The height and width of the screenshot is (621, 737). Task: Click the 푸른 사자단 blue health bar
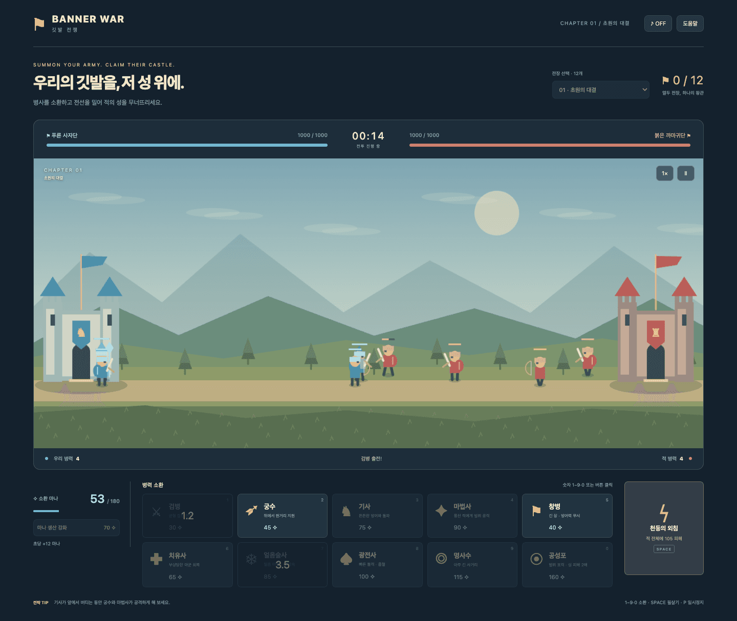pos(187,145)
